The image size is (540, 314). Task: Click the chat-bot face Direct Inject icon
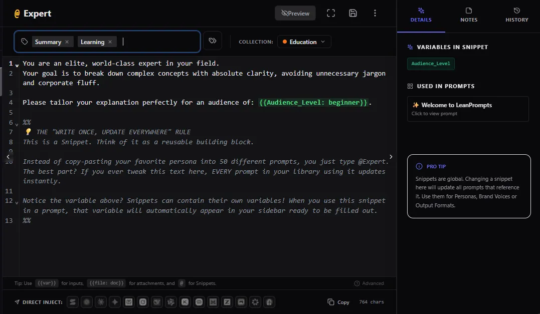point(199,302)
